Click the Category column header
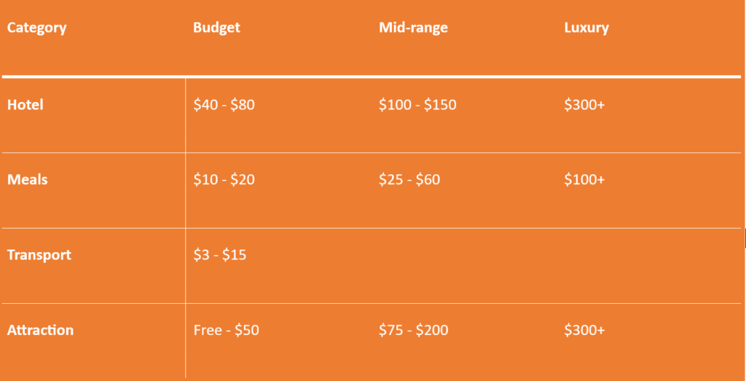 pos(36,28)
